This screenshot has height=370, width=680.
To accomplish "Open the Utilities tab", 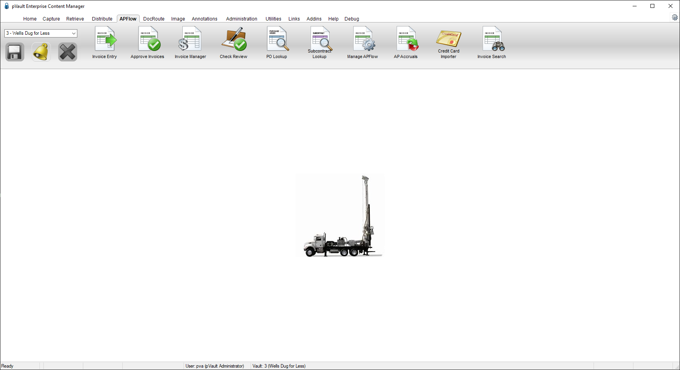I will coord(273,19).
